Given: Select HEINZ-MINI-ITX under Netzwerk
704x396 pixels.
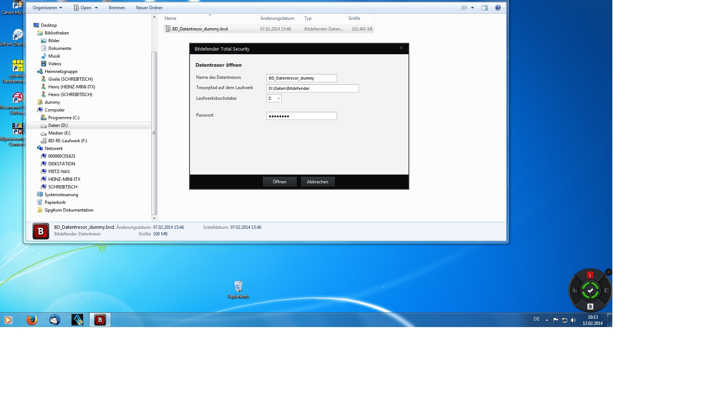Looking at the screenshot, I should 64,179.
